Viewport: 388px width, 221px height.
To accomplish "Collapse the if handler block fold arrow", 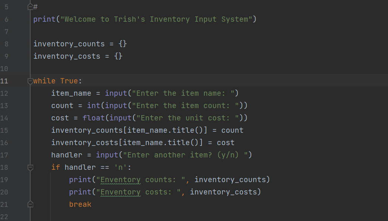I will click(30, 168).
